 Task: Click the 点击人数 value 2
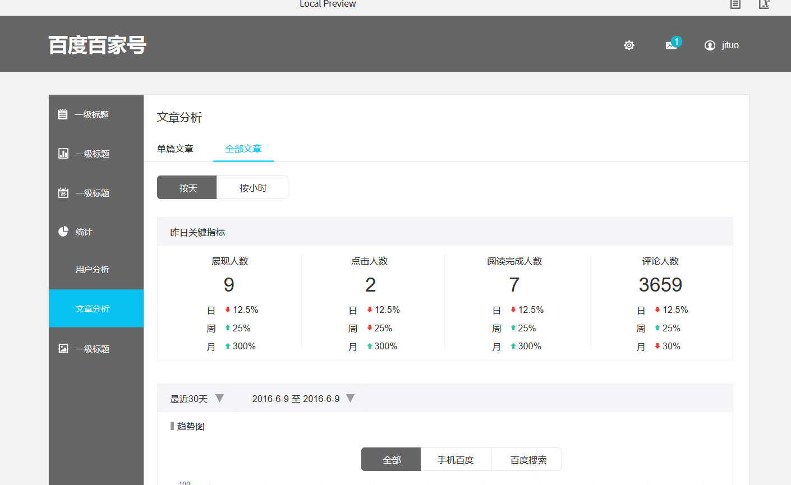click(x=370, y=285)
